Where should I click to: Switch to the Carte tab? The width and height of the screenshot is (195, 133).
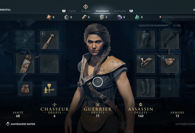(x=72, y=11)
